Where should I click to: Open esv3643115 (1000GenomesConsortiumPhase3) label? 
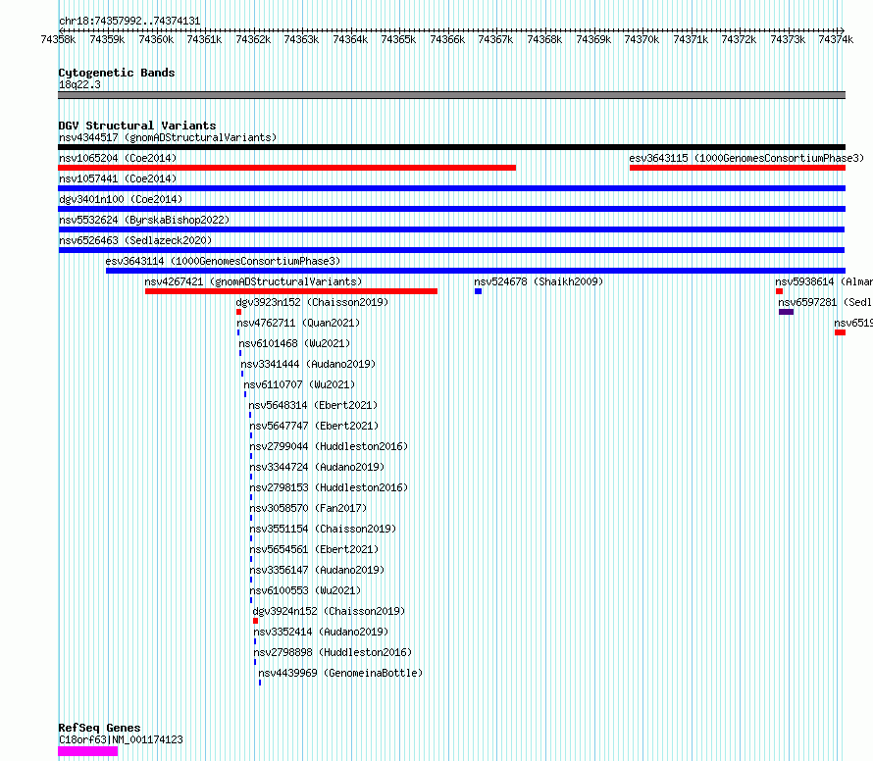pos(746,158)
